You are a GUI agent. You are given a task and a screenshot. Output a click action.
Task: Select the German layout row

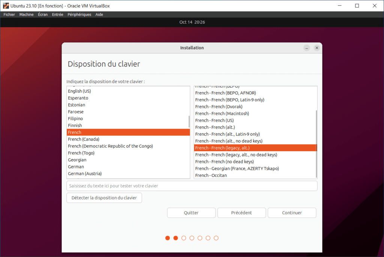click(128, 166)
